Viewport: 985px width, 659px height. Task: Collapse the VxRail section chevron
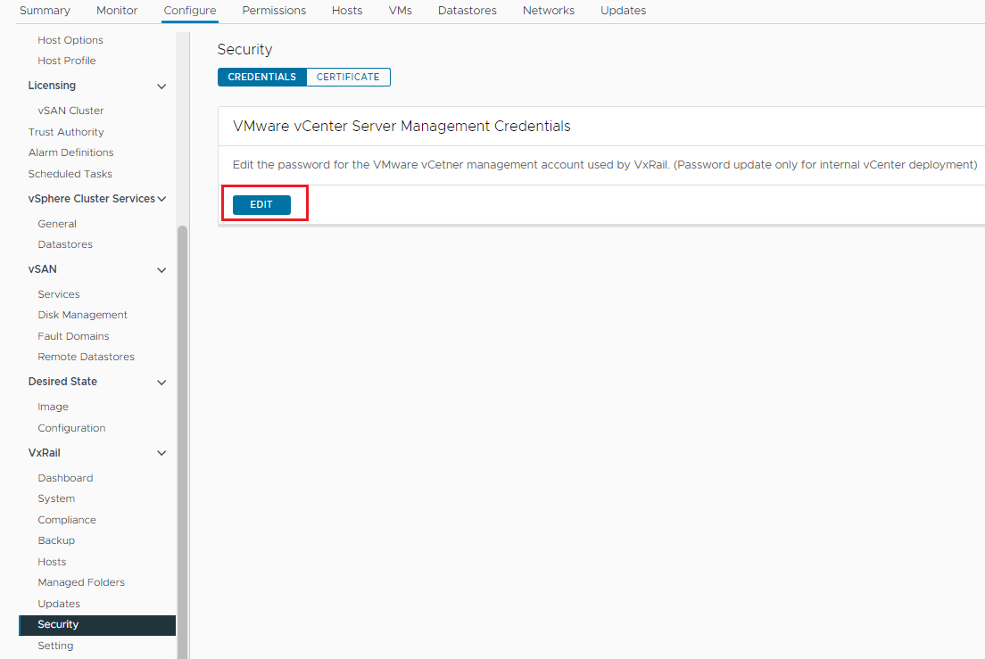coord(161,453)
